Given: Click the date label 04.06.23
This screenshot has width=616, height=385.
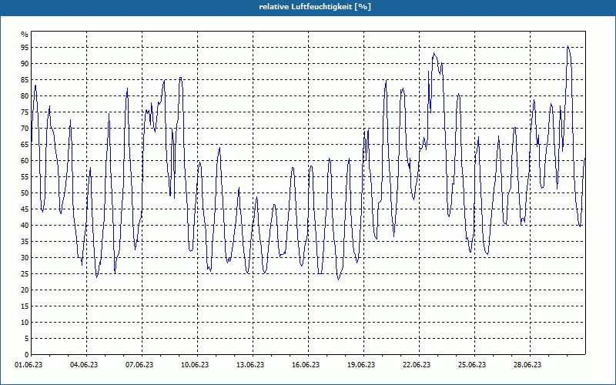Looking at the screenshot, I should pyautogui.click(x=84, y=365).
